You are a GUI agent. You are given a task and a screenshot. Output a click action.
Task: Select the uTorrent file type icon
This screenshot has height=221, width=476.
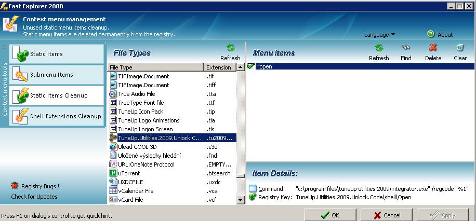[x=113, y=173]
